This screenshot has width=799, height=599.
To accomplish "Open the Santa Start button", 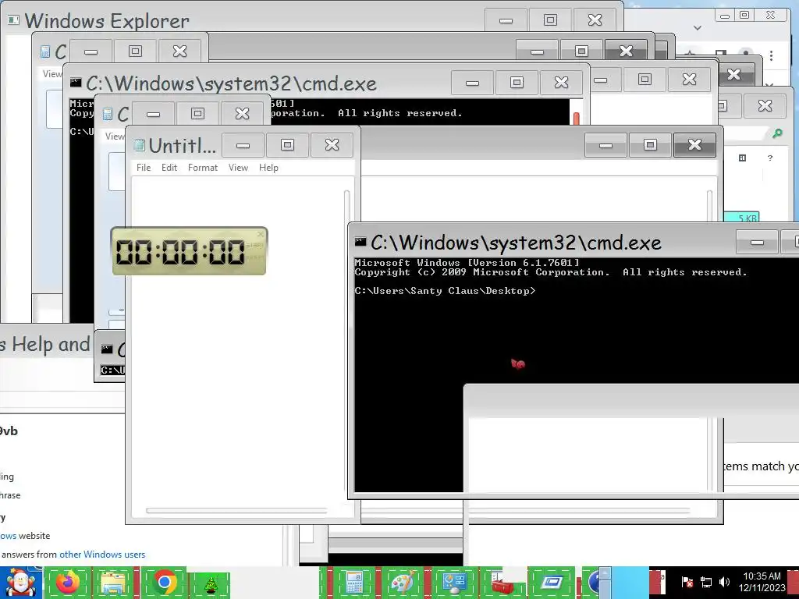I will [21, 583].
